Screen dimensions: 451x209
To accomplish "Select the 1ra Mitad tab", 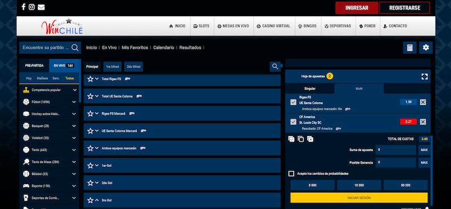I will [x=112, y=66].
